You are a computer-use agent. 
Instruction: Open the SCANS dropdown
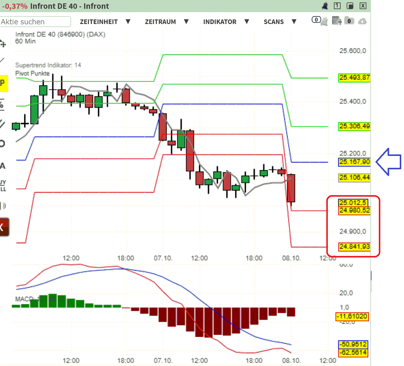click(280, 22)
